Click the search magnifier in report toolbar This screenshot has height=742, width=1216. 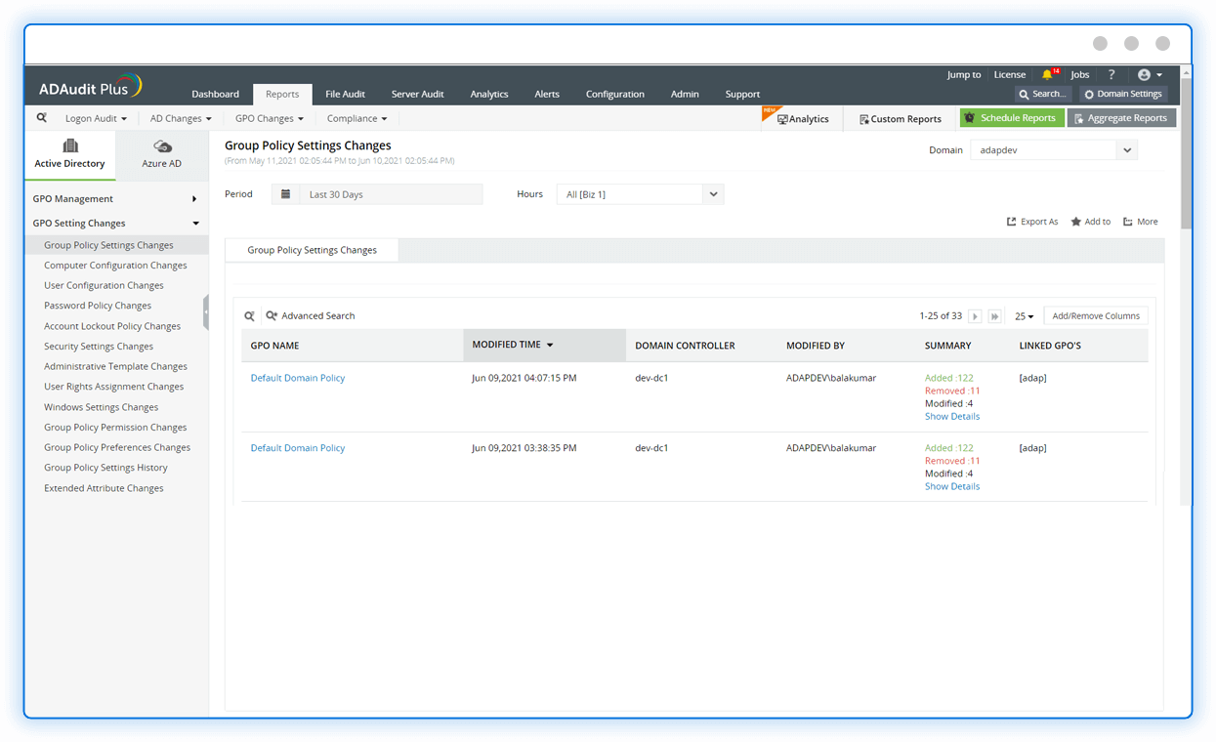tap(42, 118)
